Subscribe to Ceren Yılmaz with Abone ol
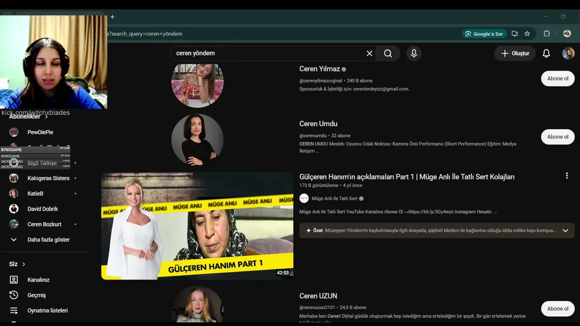580x326 pixels. pyautogui.click(x=558, y=79)
